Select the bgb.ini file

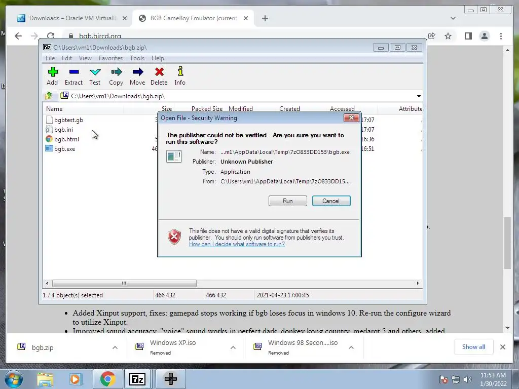[60, 129]
